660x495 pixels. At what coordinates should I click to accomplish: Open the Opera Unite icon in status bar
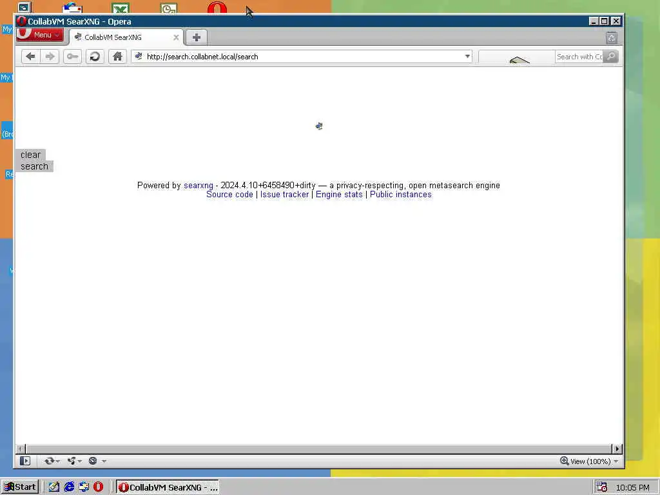(71, 461)
